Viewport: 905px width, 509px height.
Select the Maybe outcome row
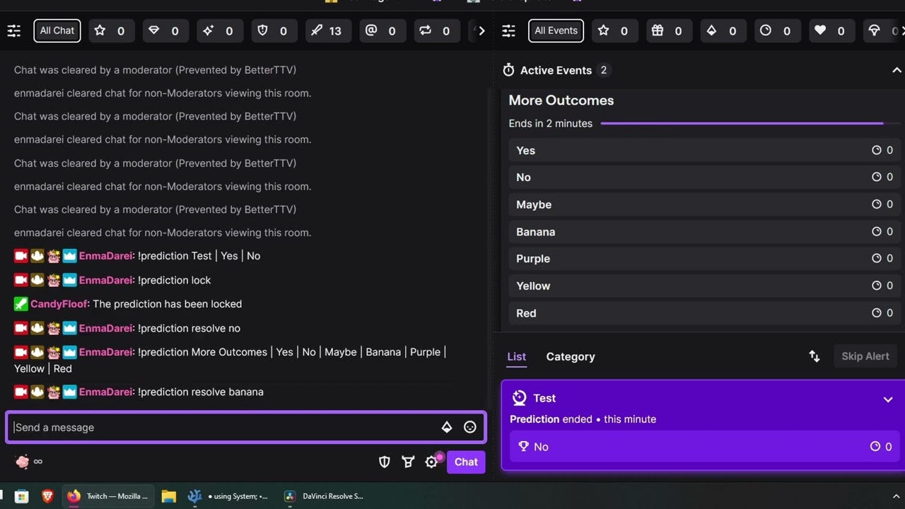[x=703, y=204]
